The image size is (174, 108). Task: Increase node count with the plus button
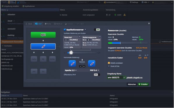[84, 66]
